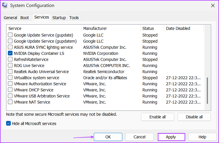Uncheck NVIDIA Display Container LS service

pyautogui.click(x=10, y=53)
